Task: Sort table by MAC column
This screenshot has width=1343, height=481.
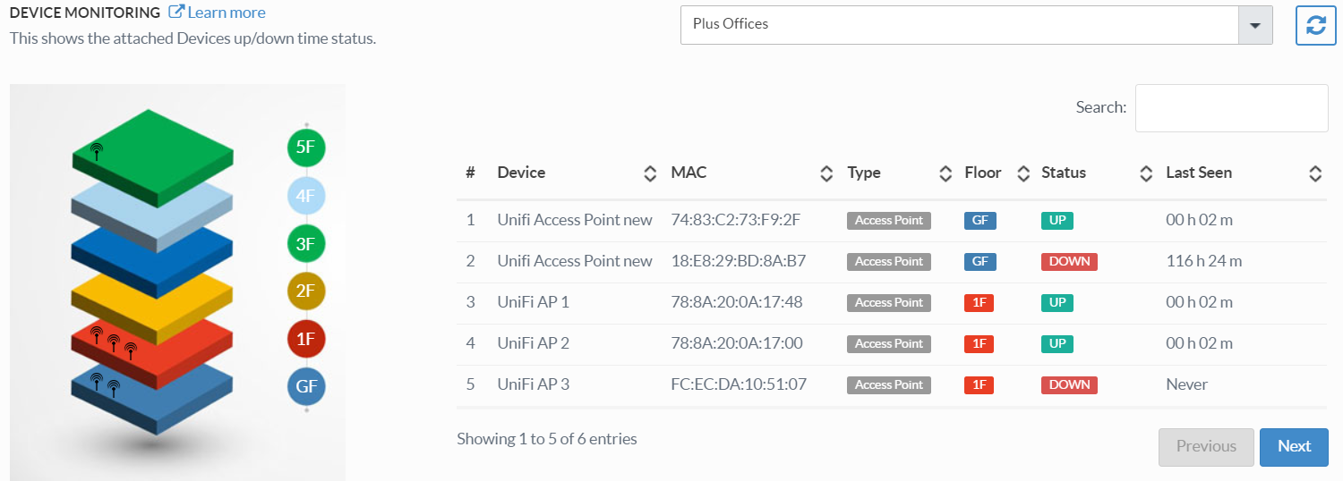Action: click(826, 173)
